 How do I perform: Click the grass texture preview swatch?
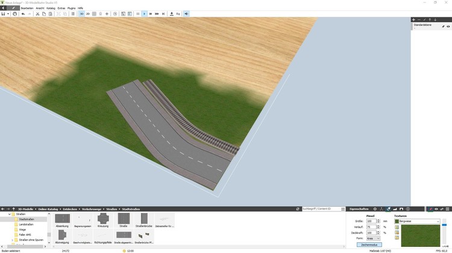[x=420, y=236]
